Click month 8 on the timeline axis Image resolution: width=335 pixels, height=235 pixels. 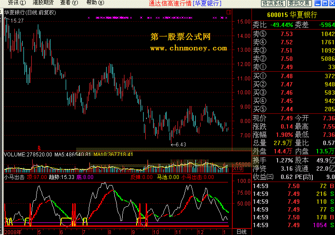[x=110, y=232]
